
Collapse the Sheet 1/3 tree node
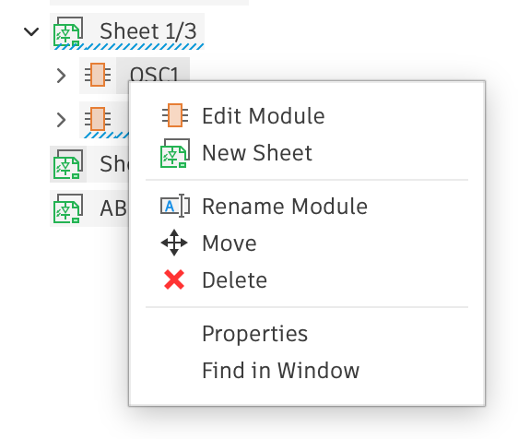click(31, 31)
